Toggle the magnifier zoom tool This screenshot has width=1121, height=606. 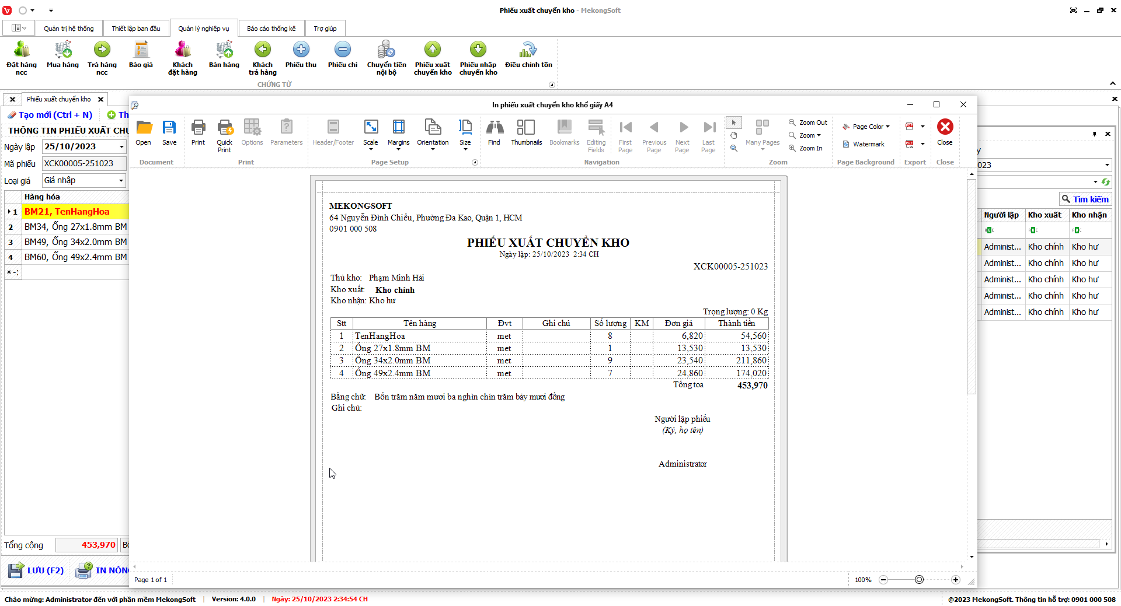coord(734,148)
